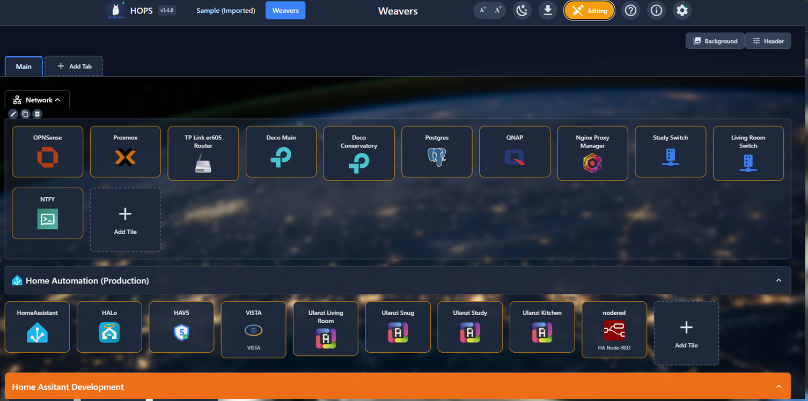The height and width of the screenshot is (401, 808).
Task: Open the OPNSense tile
Action: pyautogui.click(x=47, y=152)
